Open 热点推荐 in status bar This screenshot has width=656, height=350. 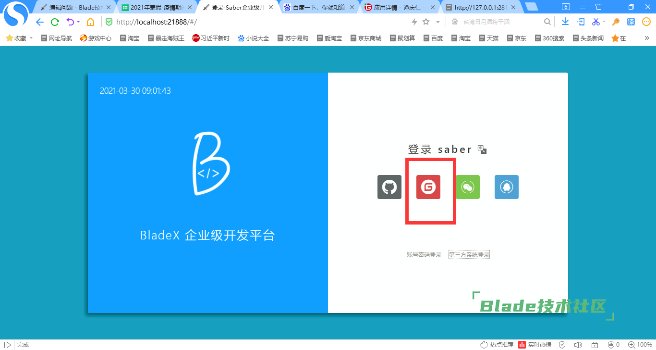[x=497, y=345]
